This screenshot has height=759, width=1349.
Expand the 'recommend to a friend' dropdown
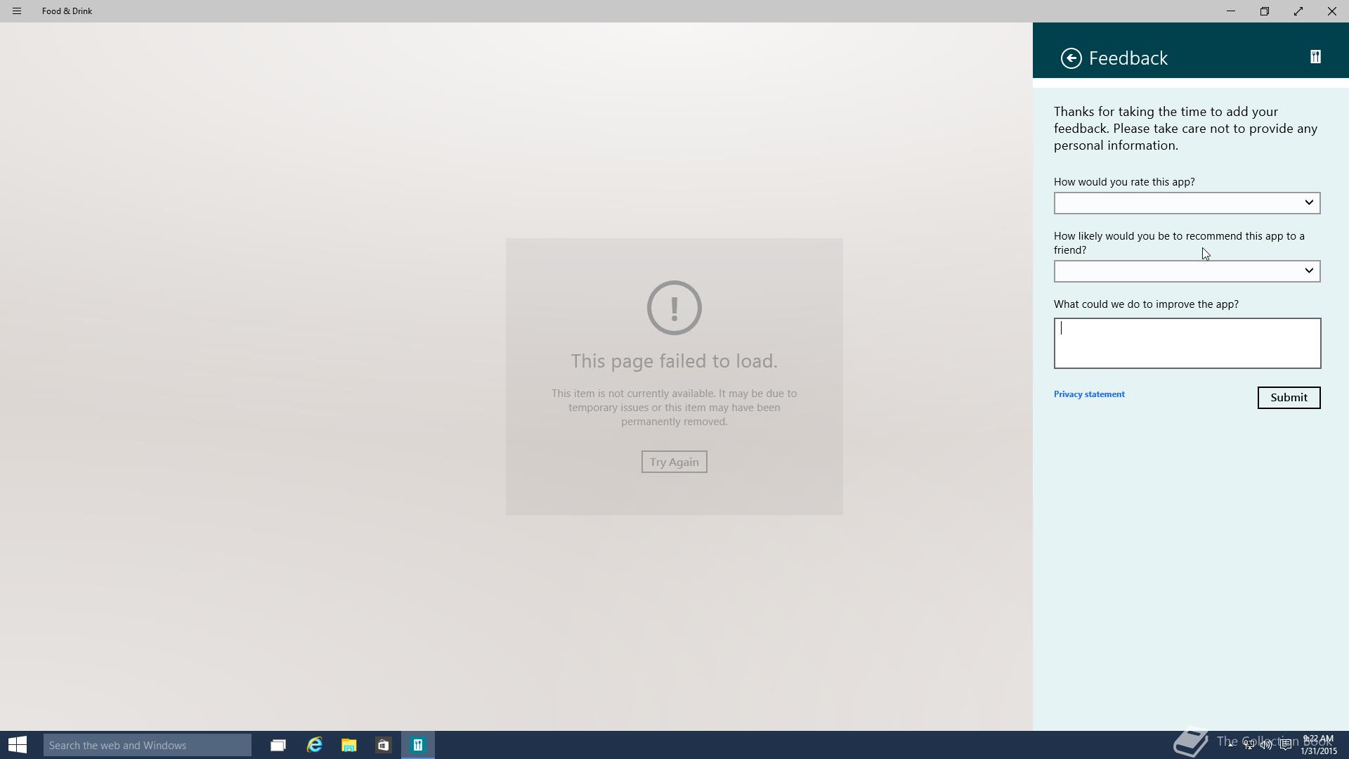1187,271
